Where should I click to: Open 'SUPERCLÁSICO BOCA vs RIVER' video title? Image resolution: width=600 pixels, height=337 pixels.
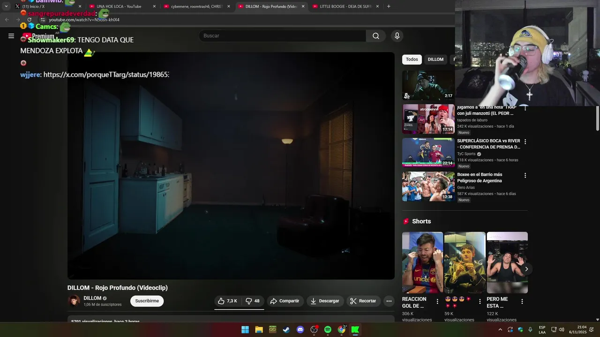tap(488, 144)
